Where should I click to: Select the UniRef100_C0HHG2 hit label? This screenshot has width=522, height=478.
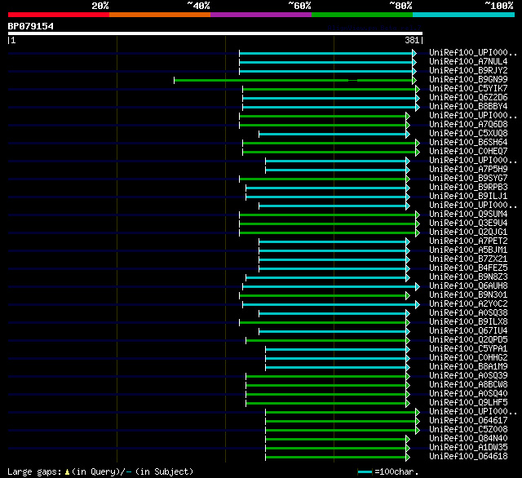(468, 358)
